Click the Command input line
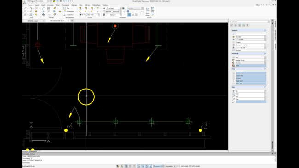The image size is (299, 168). [149, 163]
